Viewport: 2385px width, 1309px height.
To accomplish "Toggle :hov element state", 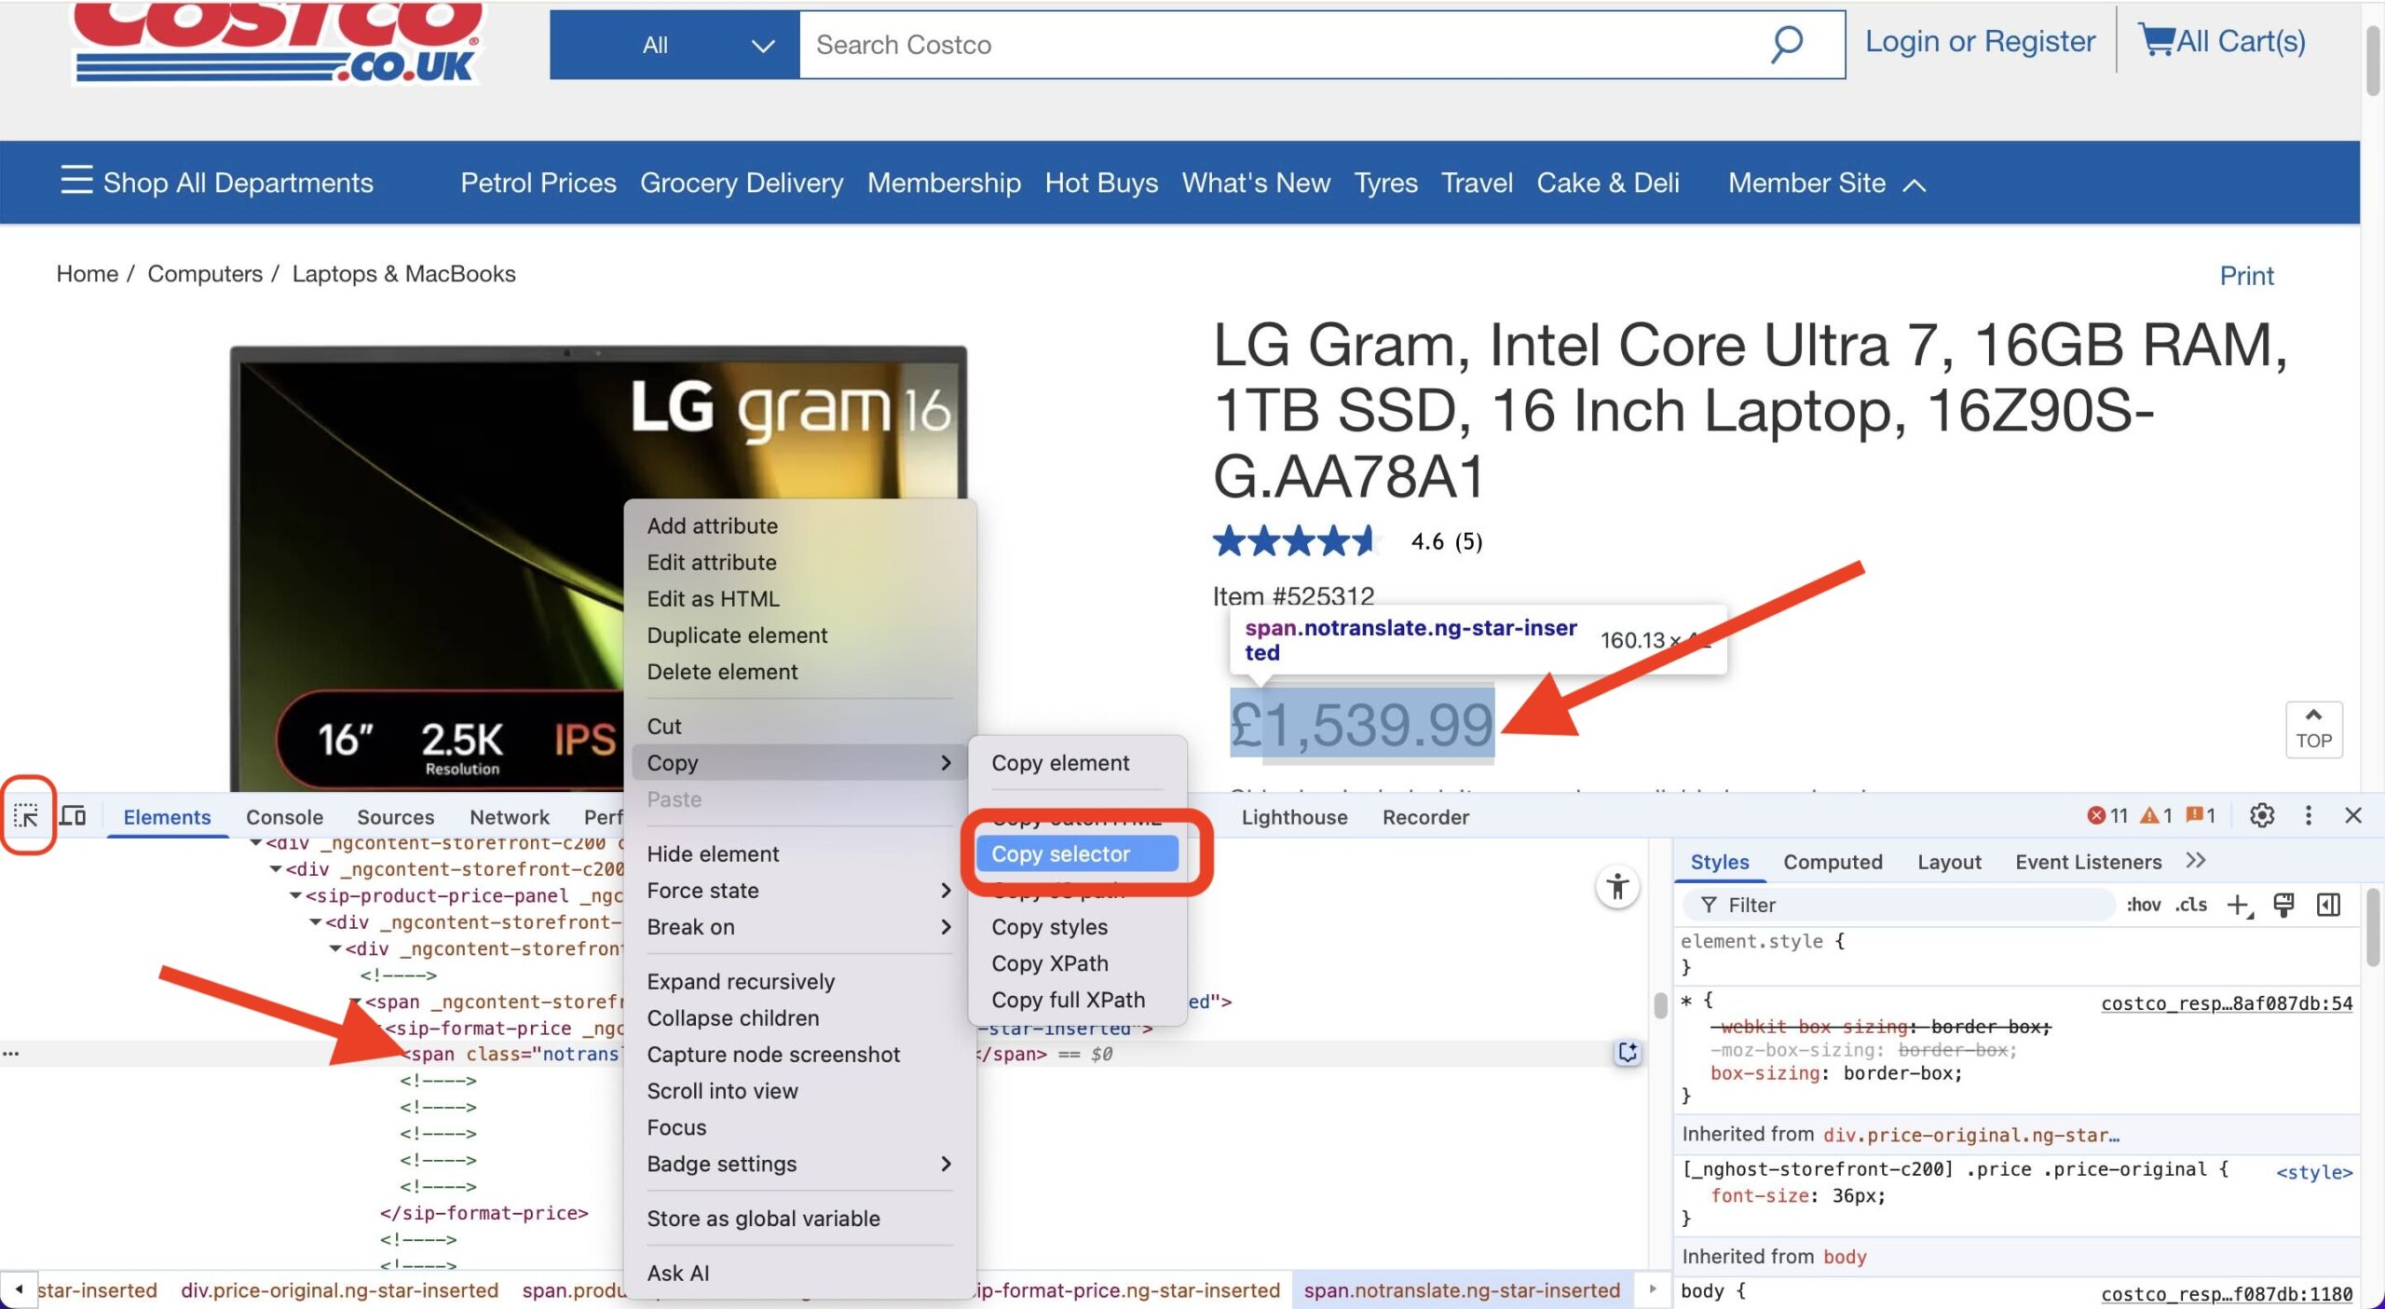I will tap(2143, 905).
